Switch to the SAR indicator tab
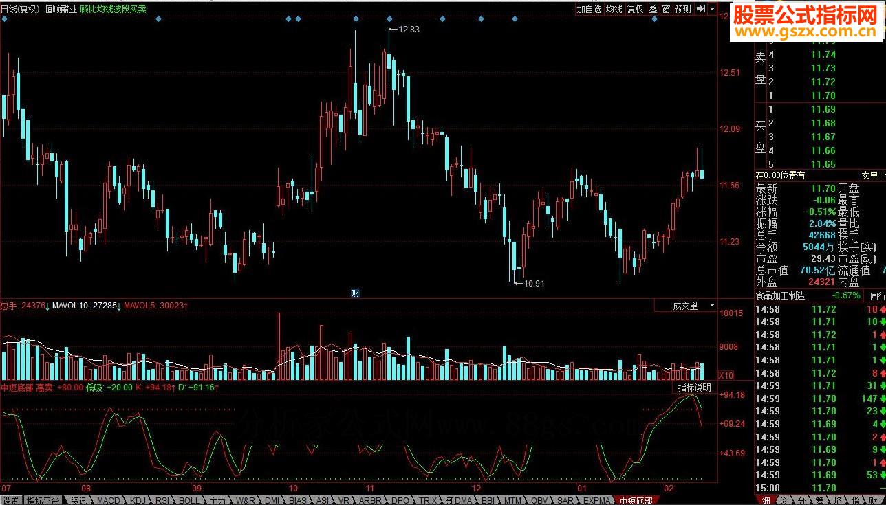Viewport: 886px width, 505px height. pyautogui.click(x=565, y=500)
